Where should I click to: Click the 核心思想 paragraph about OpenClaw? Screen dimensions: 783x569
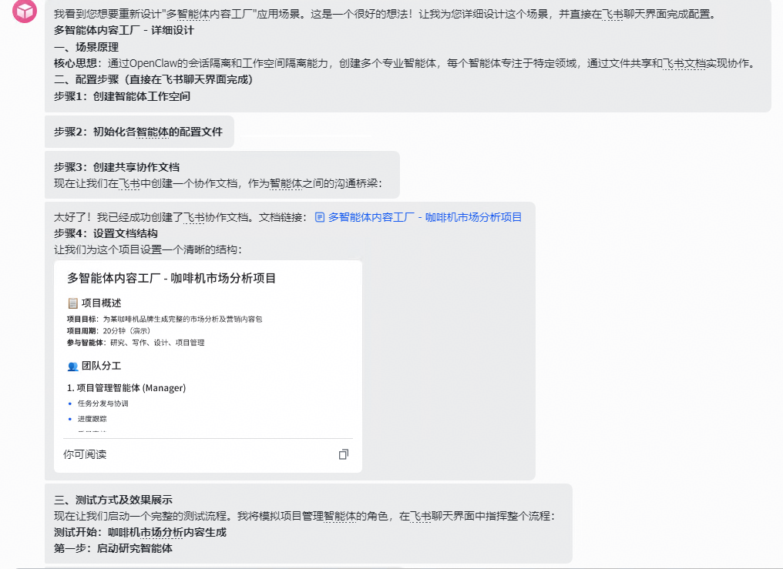405,63
